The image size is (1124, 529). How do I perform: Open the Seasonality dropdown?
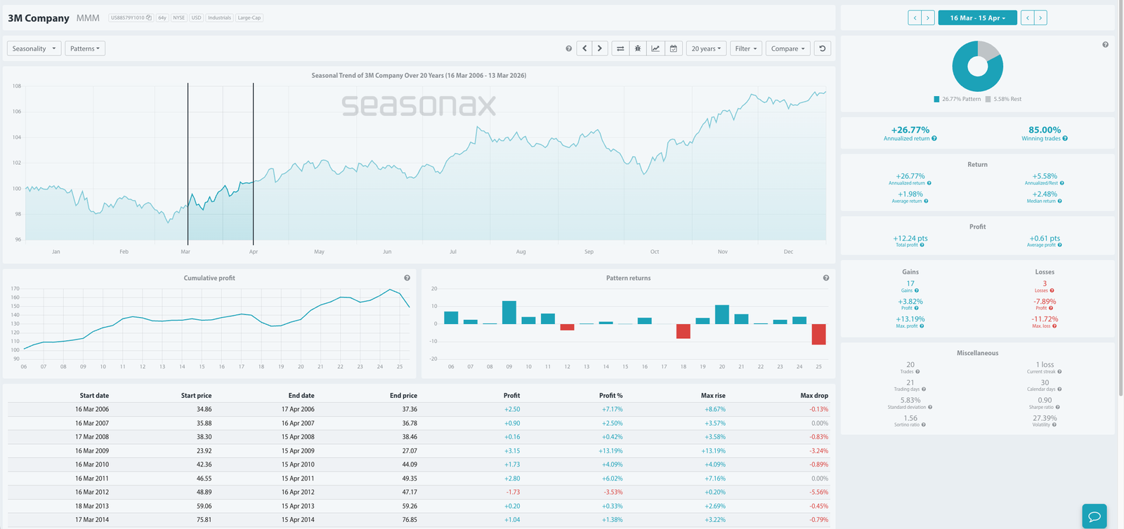34,48
